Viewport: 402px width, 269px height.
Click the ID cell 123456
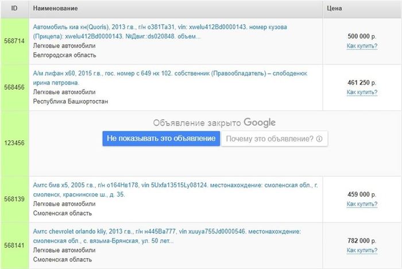click(x=14, y=143)
